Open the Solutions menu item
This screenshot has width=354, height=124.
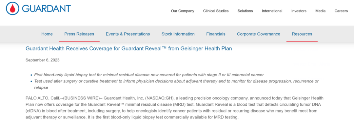tap(245, 11)
